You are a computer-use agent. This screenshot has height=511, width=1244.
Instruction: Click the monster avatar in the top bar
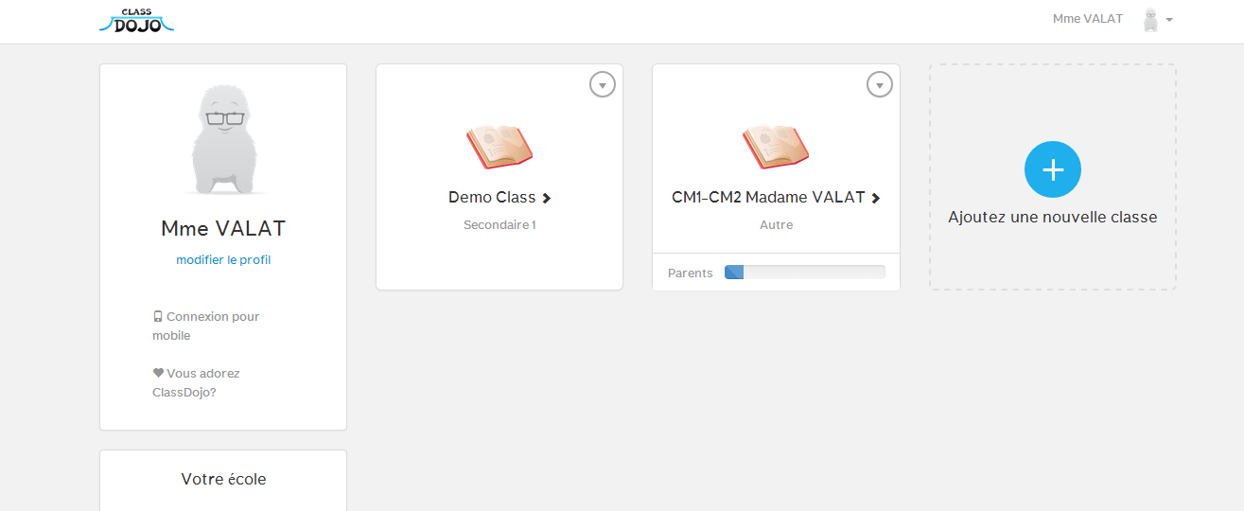pos(1150,20)
